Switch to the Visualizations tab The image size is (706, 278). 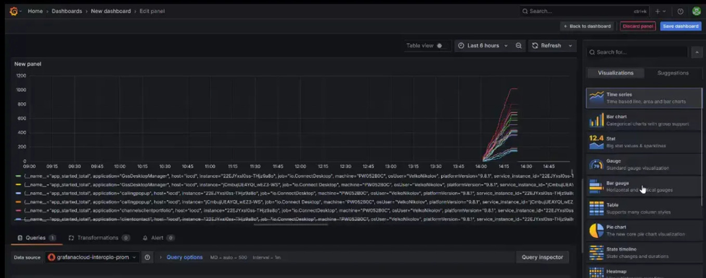[615, 73]
